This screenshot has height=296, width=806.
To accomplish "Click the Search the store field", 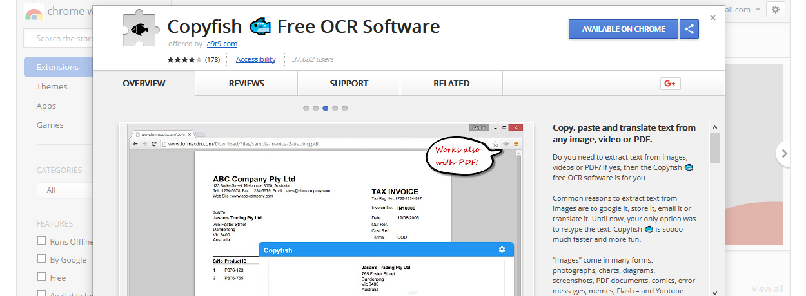I will point(58,39).
